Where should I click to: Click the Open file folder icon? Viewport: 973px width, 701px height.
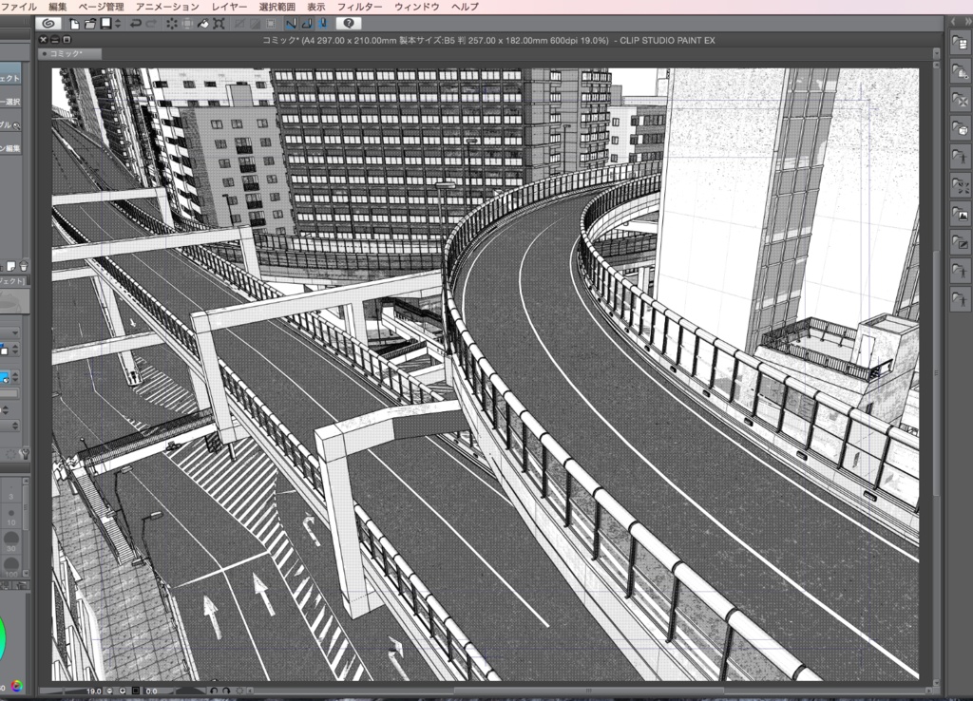tap(90, 24)
